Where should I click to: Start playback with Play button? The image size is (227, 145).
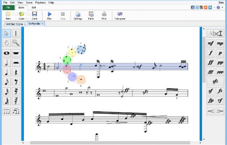pos(49,16)
